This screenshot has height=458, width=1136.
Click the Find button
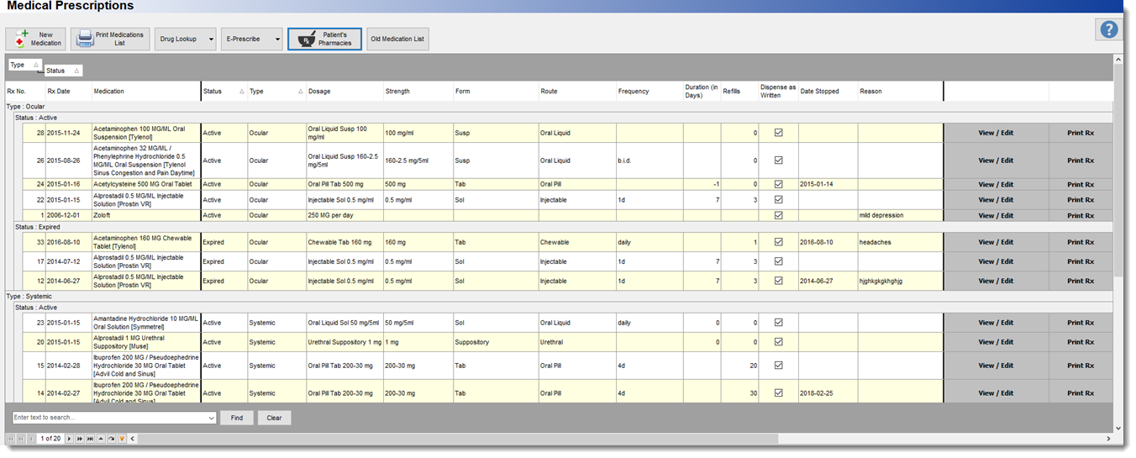pos(237,418)
